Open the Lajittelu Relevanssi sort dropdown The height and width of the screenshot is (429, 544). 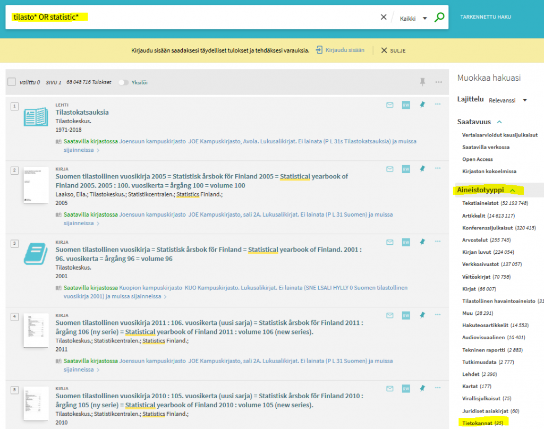pos(508,100)
